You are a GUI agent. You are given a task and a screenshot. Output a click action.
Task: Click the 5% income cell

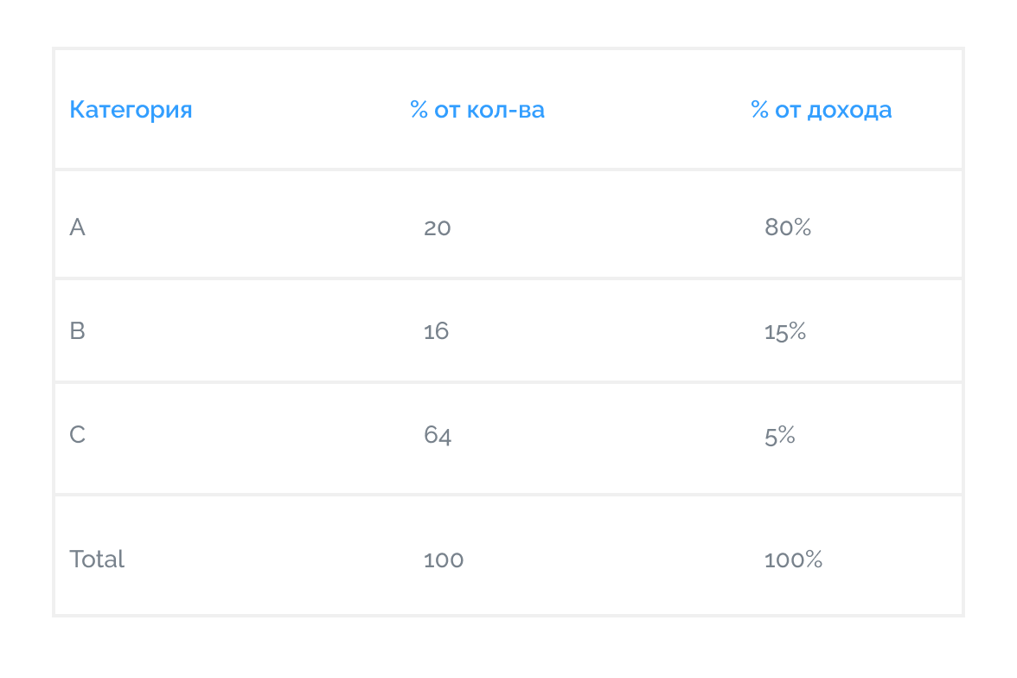click(x=780, y=435)
